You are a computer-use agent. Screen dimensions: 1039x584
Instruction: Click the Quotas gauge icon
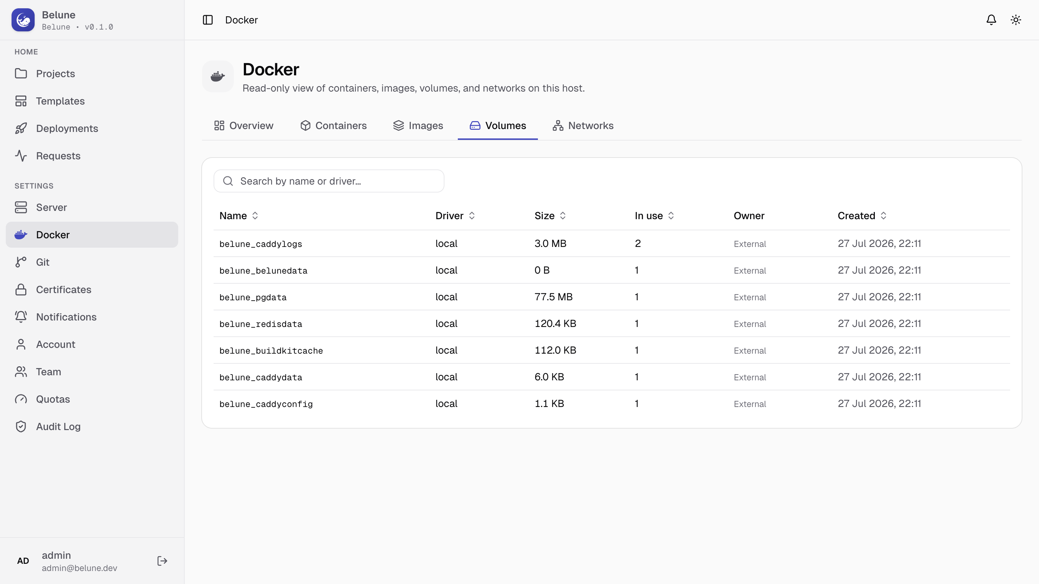pyautogui.click(x=21, y=399)
